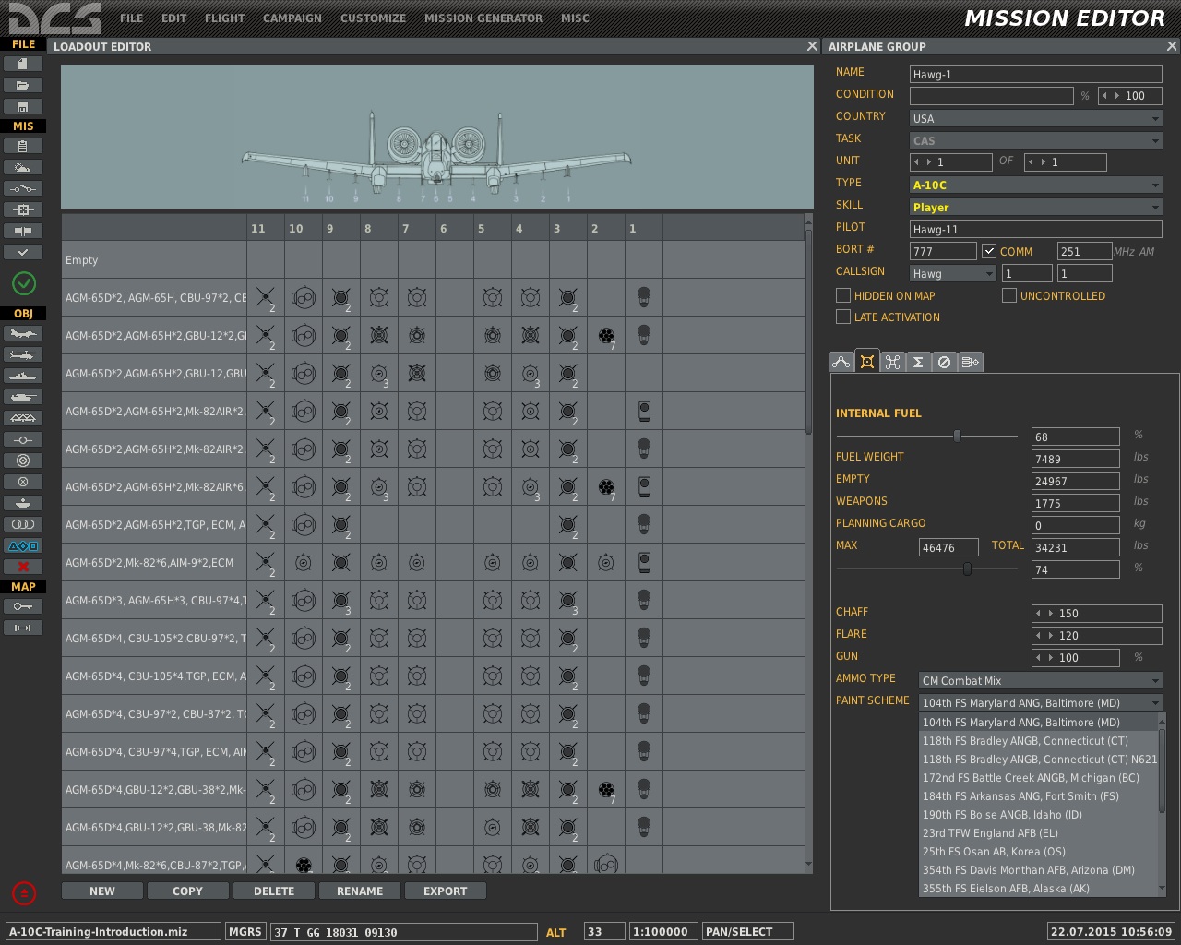
Task: Switch to the summary sigma tab
Action: [x=918, y=362]
